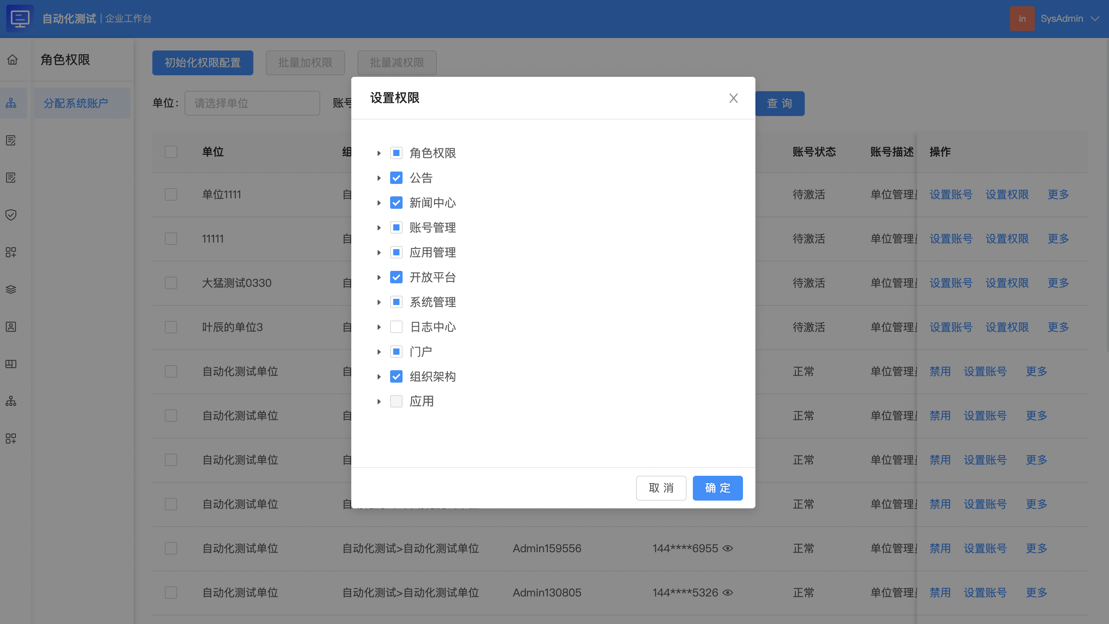The width and height of the screenshot is (1109, 624).
Task: Select the header select-all checkbox in table
Action: click(171, 152)
